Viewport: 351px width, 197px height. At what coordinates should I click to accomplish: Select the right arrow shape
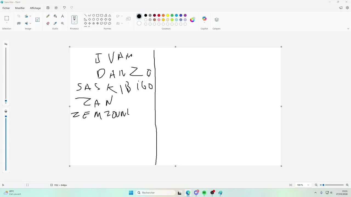click(x=101, y=19)
